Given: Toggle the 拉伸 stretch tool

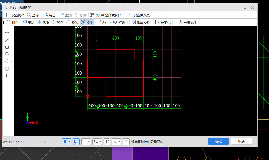Looking at the screenshot, I should (x=87, y=22).
